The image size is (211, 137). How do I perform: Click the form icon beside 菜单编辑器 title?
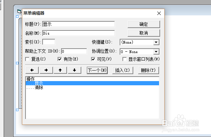tap(19, 11)
